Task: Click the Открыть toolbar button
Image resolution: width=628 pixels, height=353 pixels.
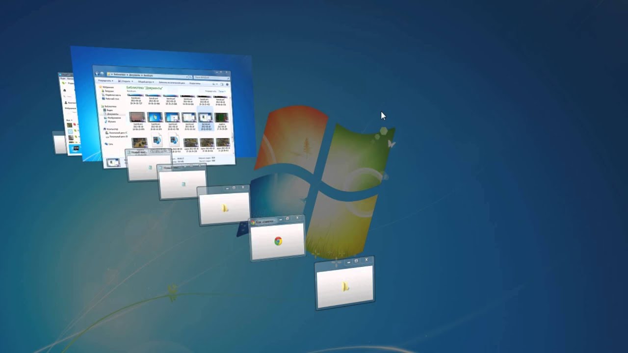Action: click(x=125, y=81)
